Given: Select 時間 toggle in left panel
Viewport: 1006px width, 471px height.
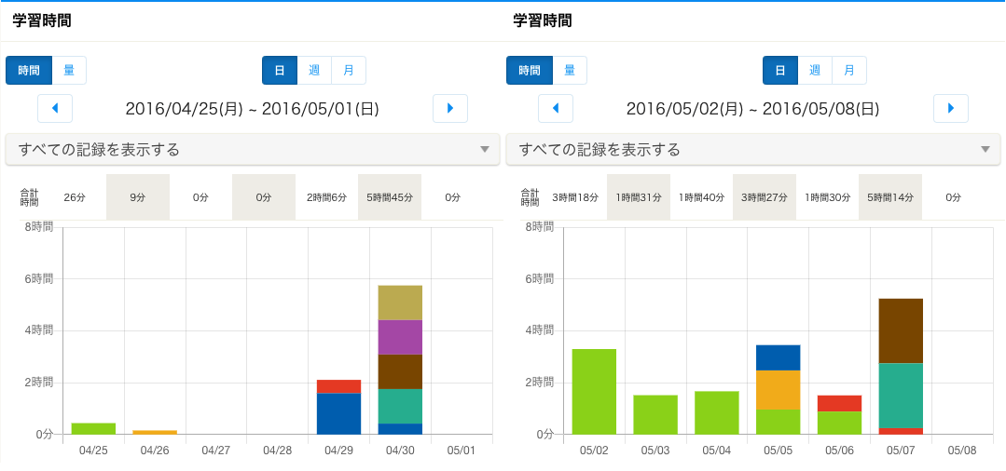Looking at the screenshot, I should click(28, 71).
